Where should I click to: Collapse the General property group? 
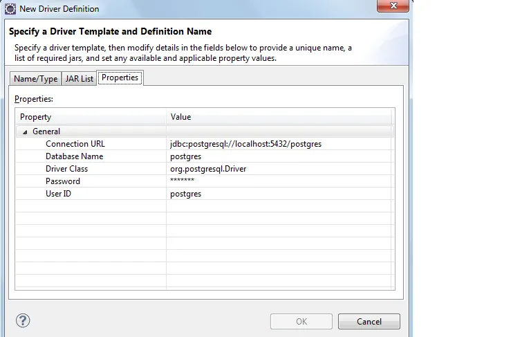[25, 131]
